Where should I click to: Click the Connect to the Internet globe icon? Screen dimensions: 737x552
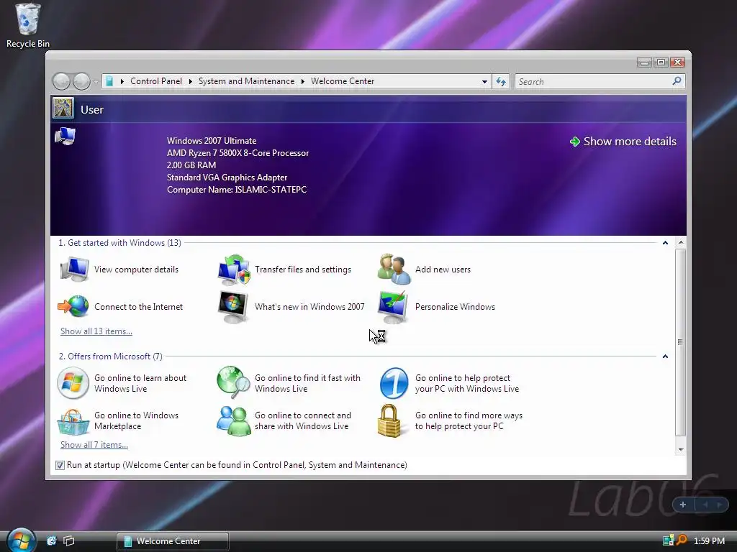73,306
